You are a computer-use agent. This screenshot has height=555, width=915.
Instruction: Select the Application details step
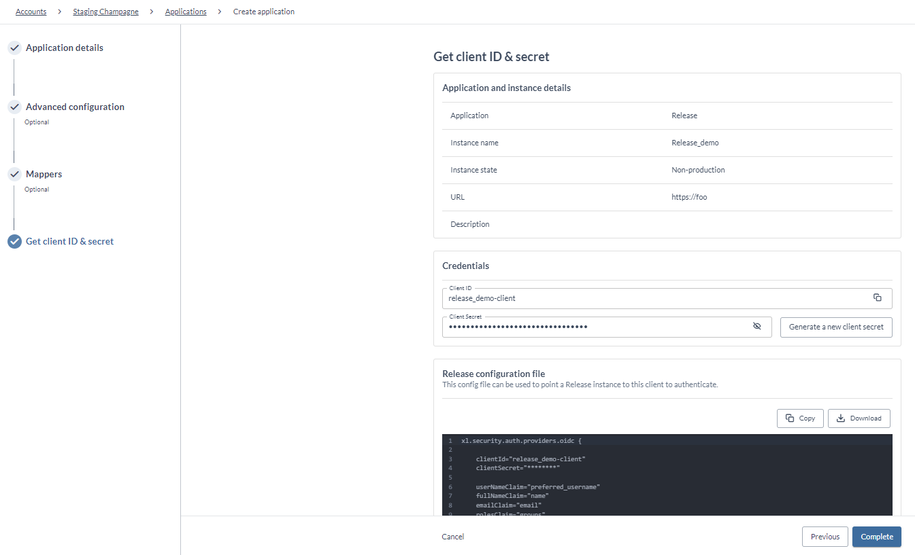[65, 48]
